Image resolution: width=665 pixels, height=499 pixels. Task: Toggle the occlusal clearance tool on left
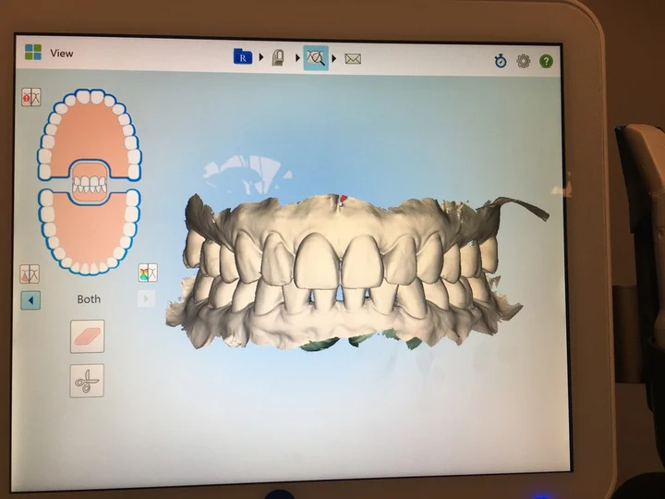click(30, 274)
